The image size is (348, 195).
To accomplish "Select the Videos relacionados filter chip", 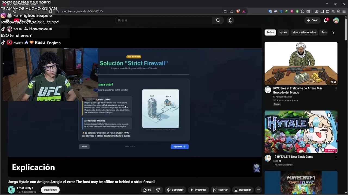I will pyautogui.click(x=304, y=32).
